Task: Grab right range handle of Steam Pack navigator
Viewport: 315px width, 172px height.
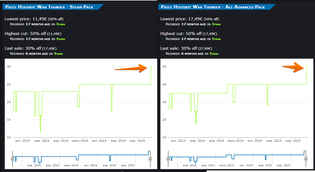Action: click(x=150, y=159)
